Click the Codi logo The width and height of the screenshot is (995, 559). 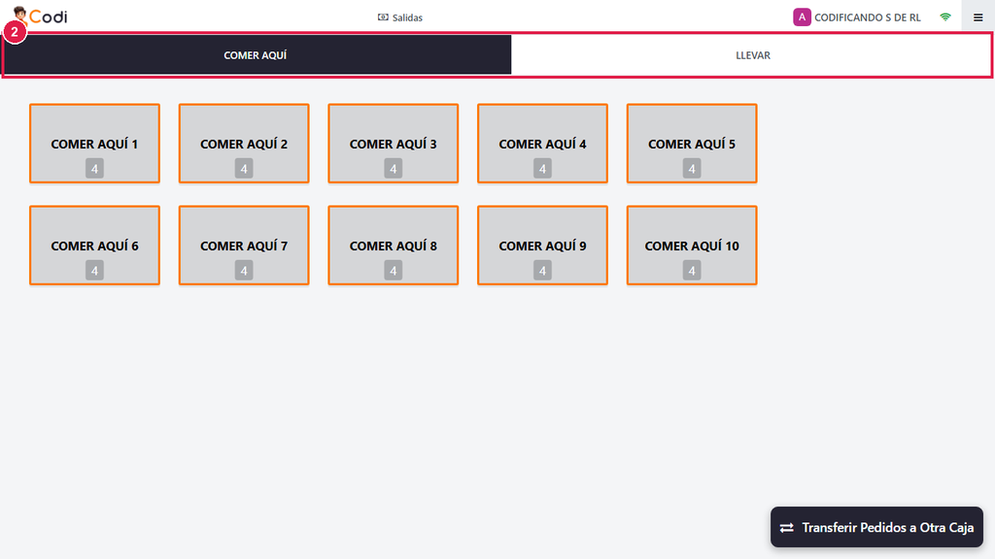point(41,16)
